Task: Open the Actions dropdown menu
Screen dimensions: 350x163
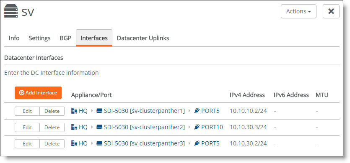Action: point(298,11)
